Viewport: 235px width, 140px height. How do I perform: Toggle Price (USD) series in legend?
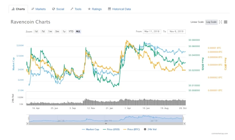click(111, 129)
